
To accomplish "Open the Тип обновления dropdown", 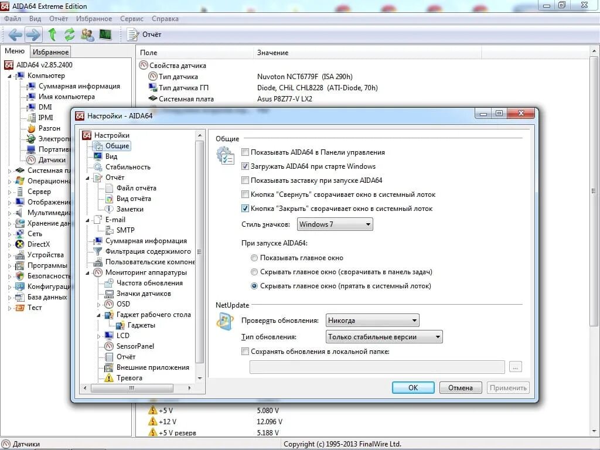I will pos(384,337).
